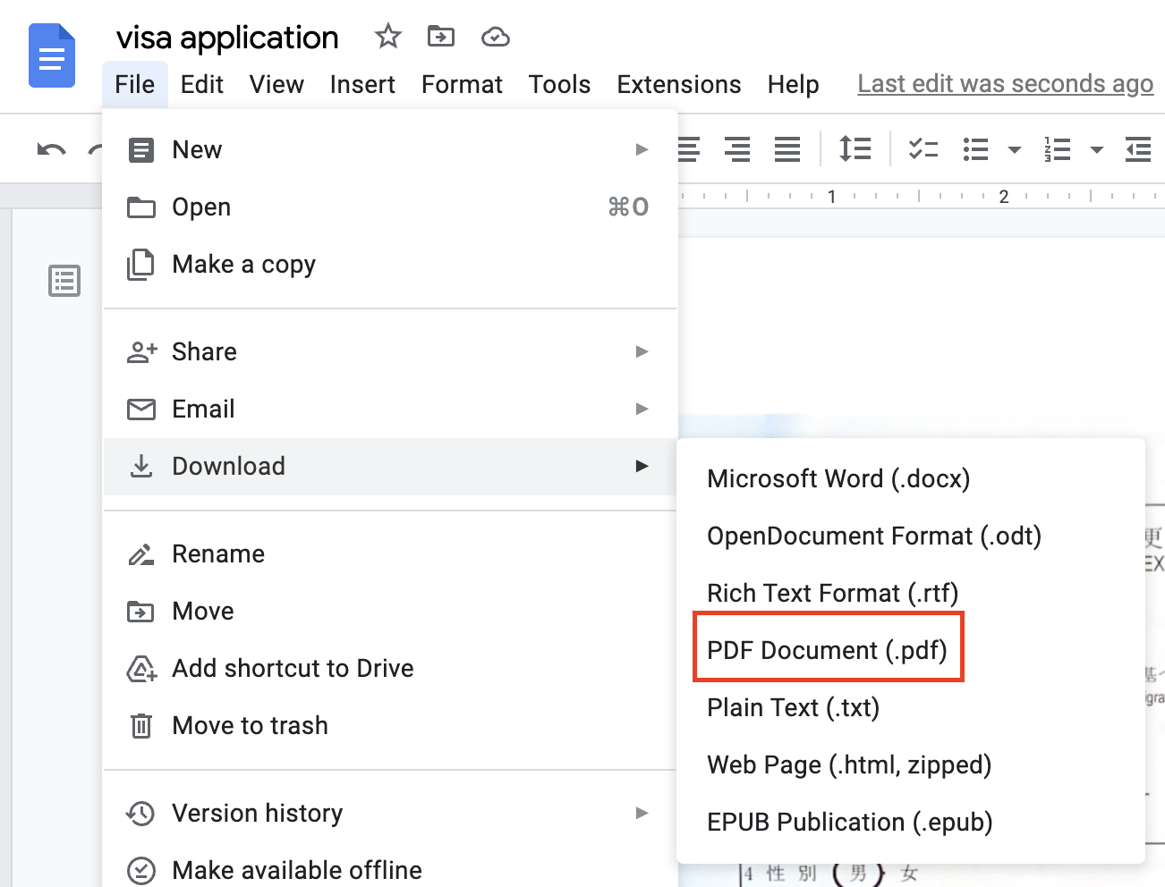Image resolution: width=1165 pixels, height=887 pixels.
Task: Click the undo arrow in toolbar
Action: (x=52, y=149)
